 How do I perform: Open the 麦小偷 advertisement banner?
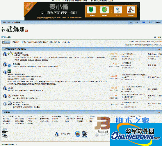coord(82,11)
